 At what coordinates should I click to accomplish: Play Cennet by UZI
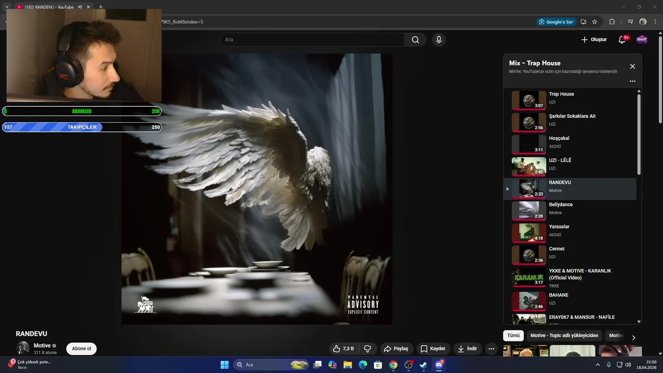click(x=570, y=255)
